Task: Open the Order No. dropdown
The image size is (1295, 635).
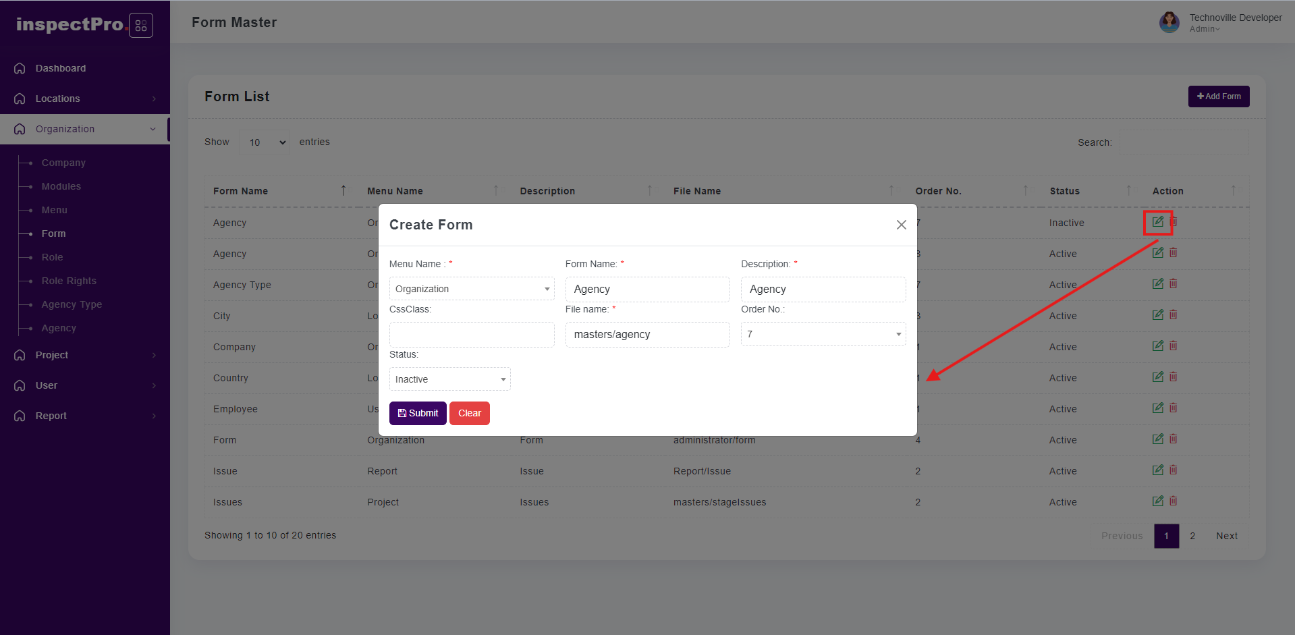Action: [x=823, y=334]
